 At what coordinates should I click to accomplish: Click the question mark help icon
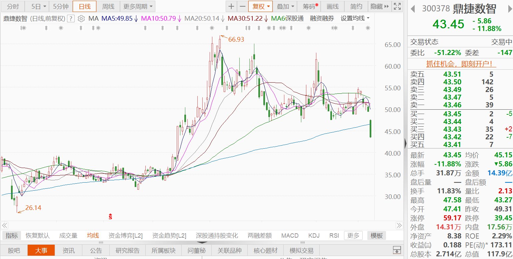[x=70, y=19]
